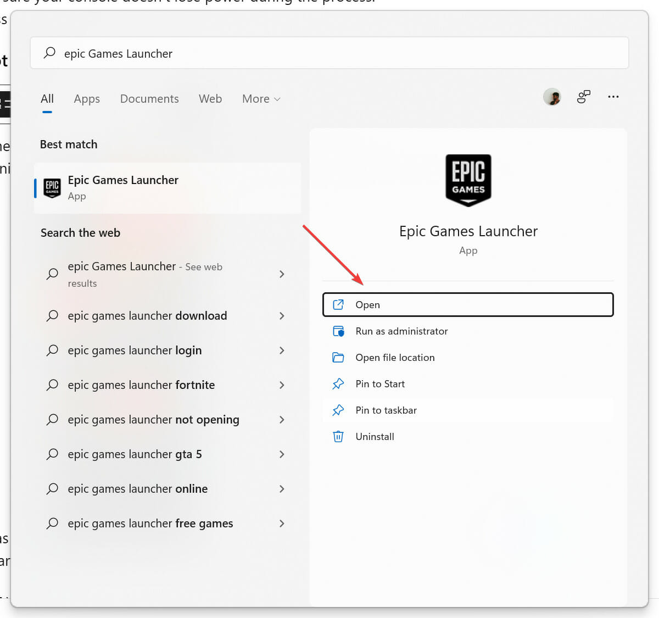Click the Open external-link icon
This screenshot has height=618, width=659.
tap(338, 305)
